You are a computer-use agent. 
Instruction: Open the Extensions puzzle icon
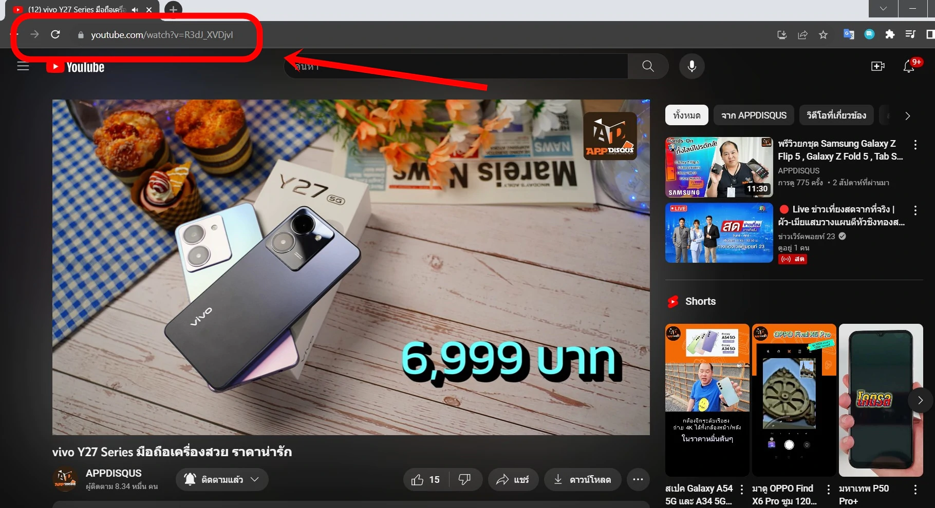(890, 34)
